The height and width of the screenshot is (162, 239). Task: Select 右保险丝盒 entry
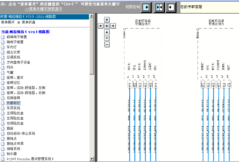(x=15, y=123)
